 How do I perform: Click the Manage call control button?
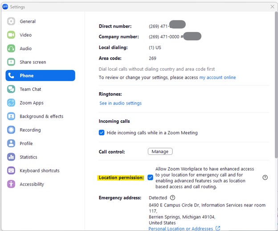click(160, 152)
